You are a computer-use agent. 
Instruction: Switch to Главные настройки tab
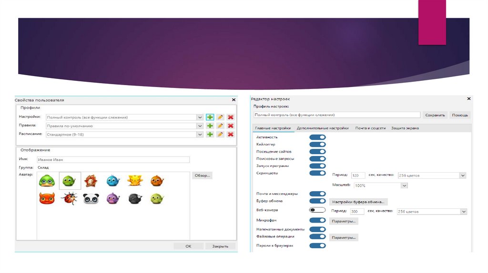pyautogui.click(x=273, y=128)
